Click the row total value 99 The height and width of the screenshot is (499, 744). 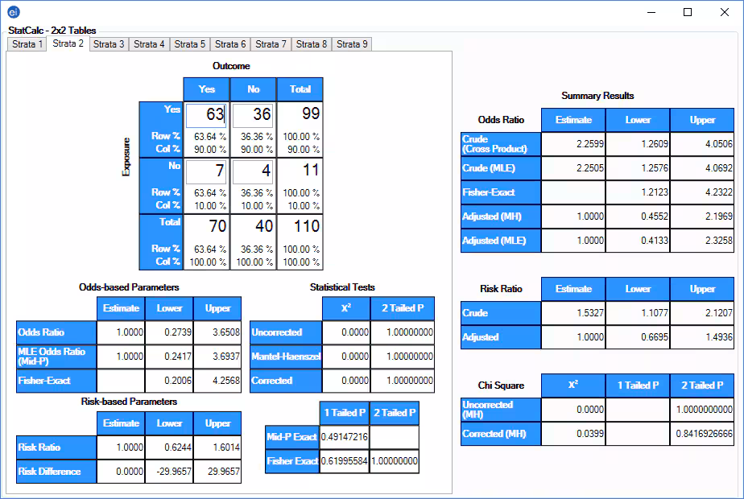(310, 113)
